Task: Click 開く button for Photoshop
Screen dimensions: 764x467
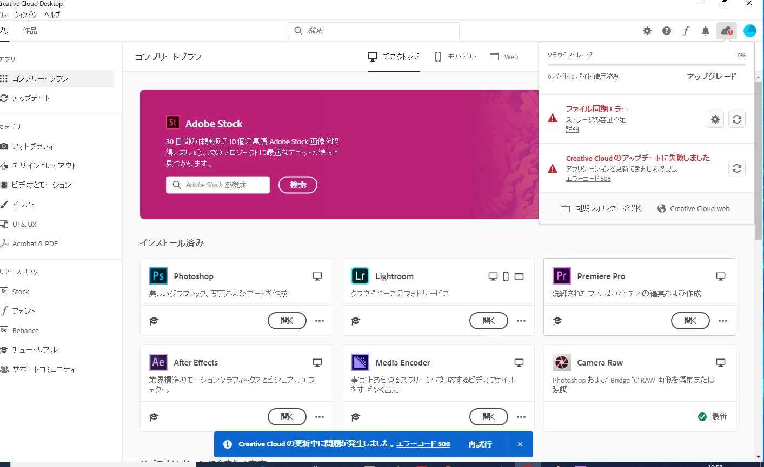Action: coord(287,321)
